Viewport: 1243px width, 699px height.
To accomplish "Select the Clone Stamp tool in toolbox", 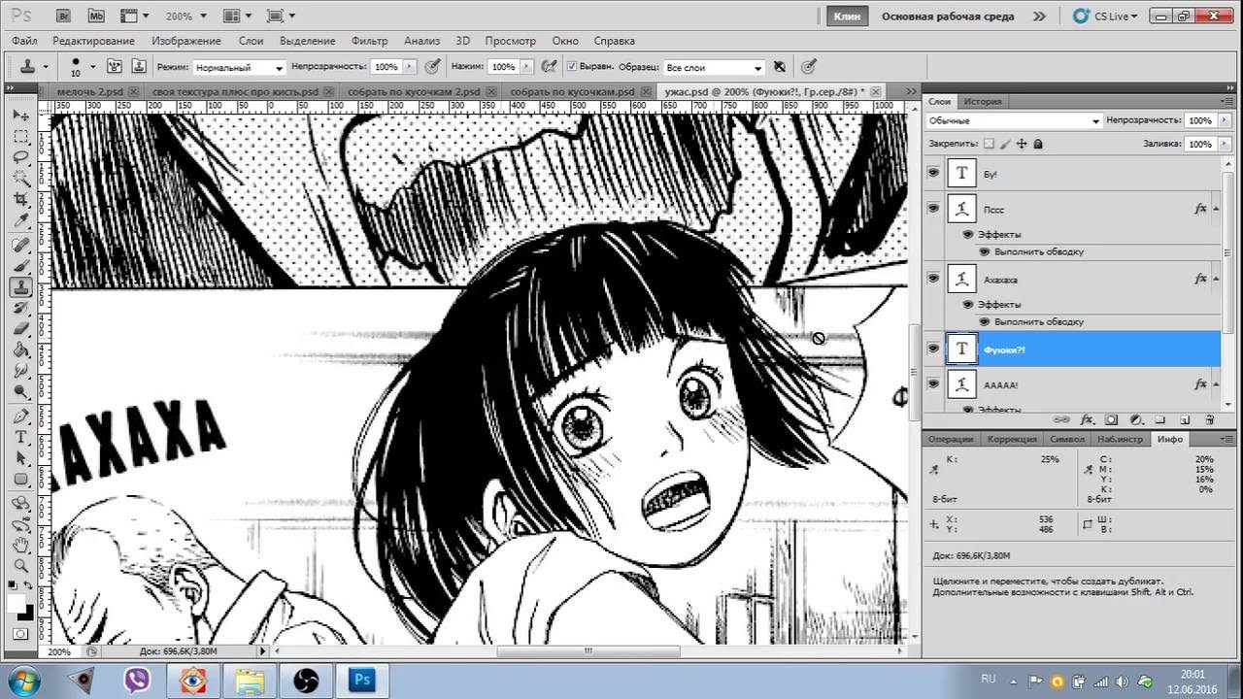I will 20,287.
